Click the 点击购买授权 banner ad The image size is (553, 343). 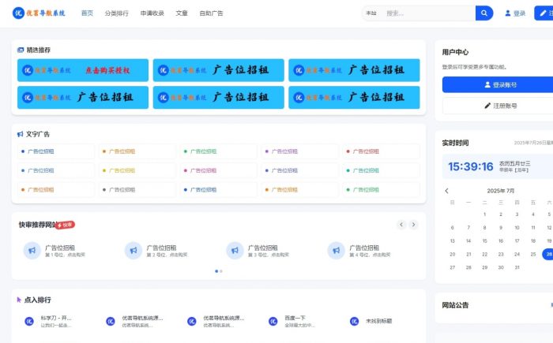click(83, 70)
